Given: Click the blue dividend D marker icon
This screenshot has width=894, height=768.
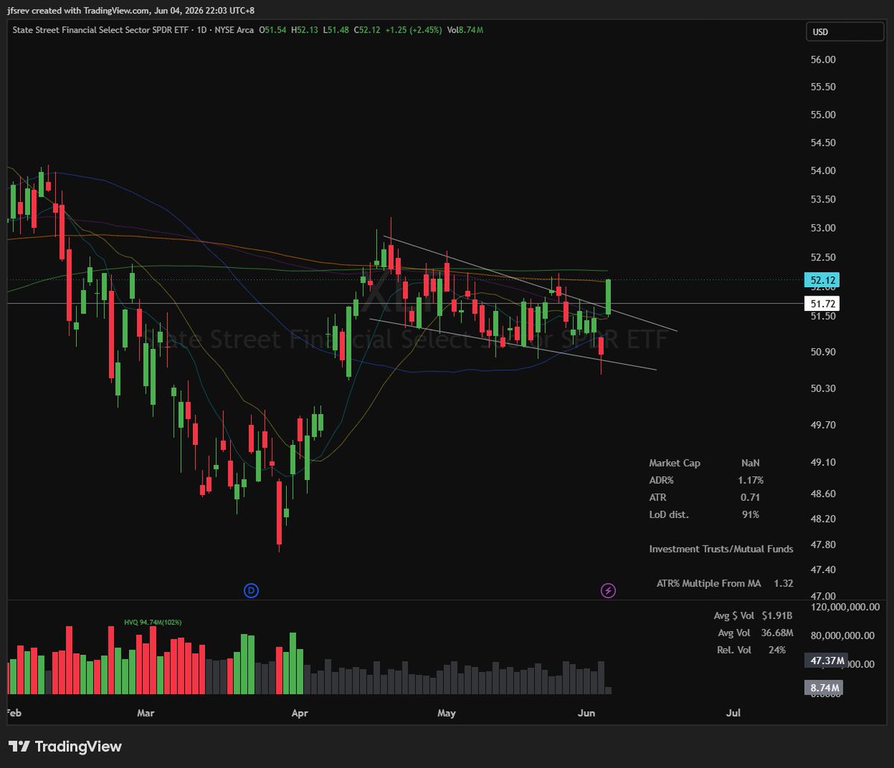Looking at the screenshot, I should (251, 590).
